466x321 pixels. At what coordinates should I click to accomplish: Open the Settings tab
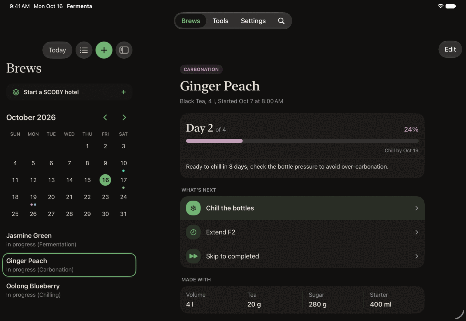[253, 21]
